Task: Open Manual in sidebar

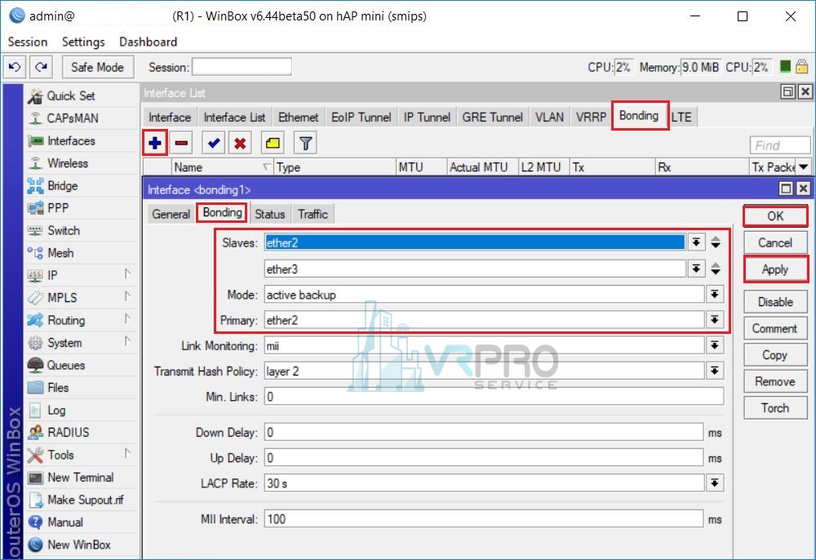Action: pos(65,522)
